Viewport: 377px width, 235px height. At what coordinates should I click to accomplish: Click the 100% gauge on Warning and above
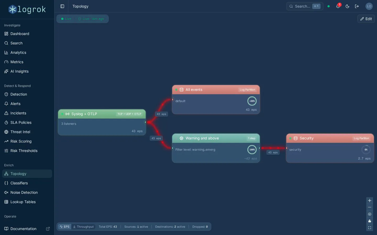[252, 150]
